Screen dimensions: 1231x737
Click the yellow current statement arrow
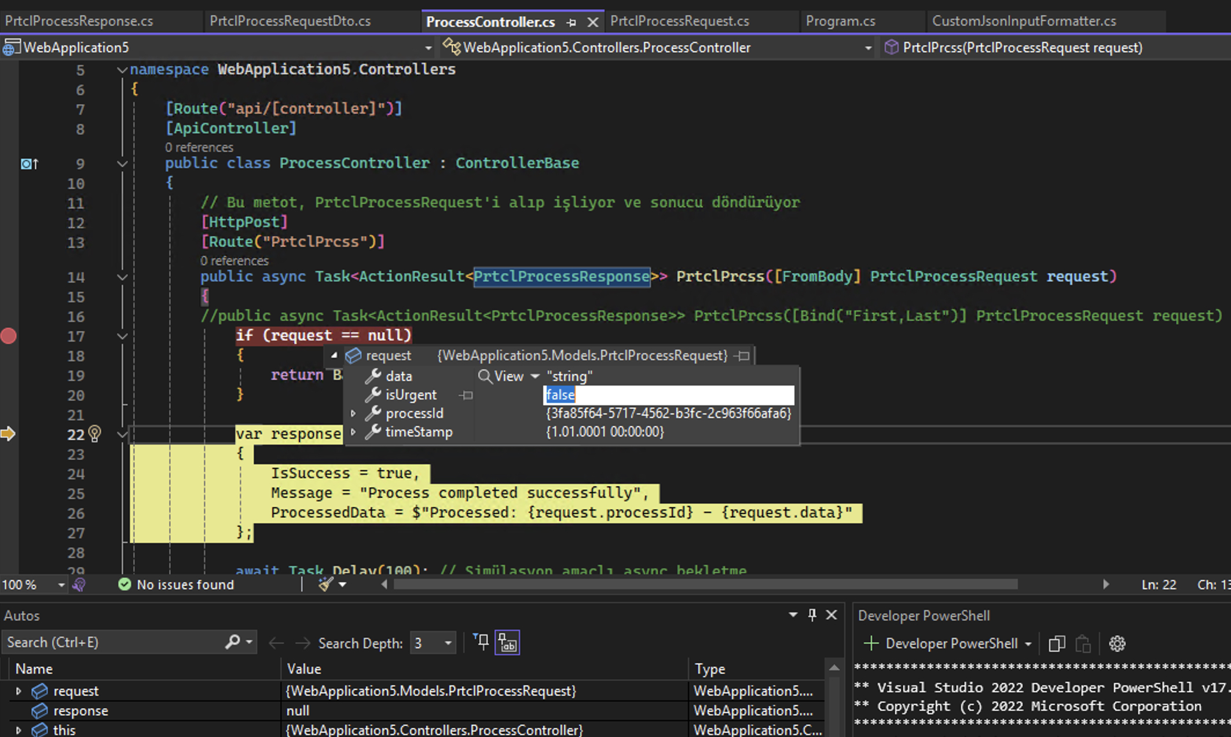(x=8, y=434)
